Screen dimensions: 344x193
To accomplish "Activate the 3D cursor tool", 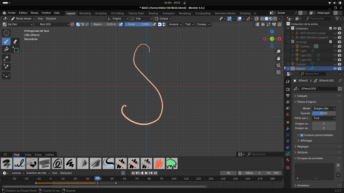I will pyautogui.click(x=6, y=33).
